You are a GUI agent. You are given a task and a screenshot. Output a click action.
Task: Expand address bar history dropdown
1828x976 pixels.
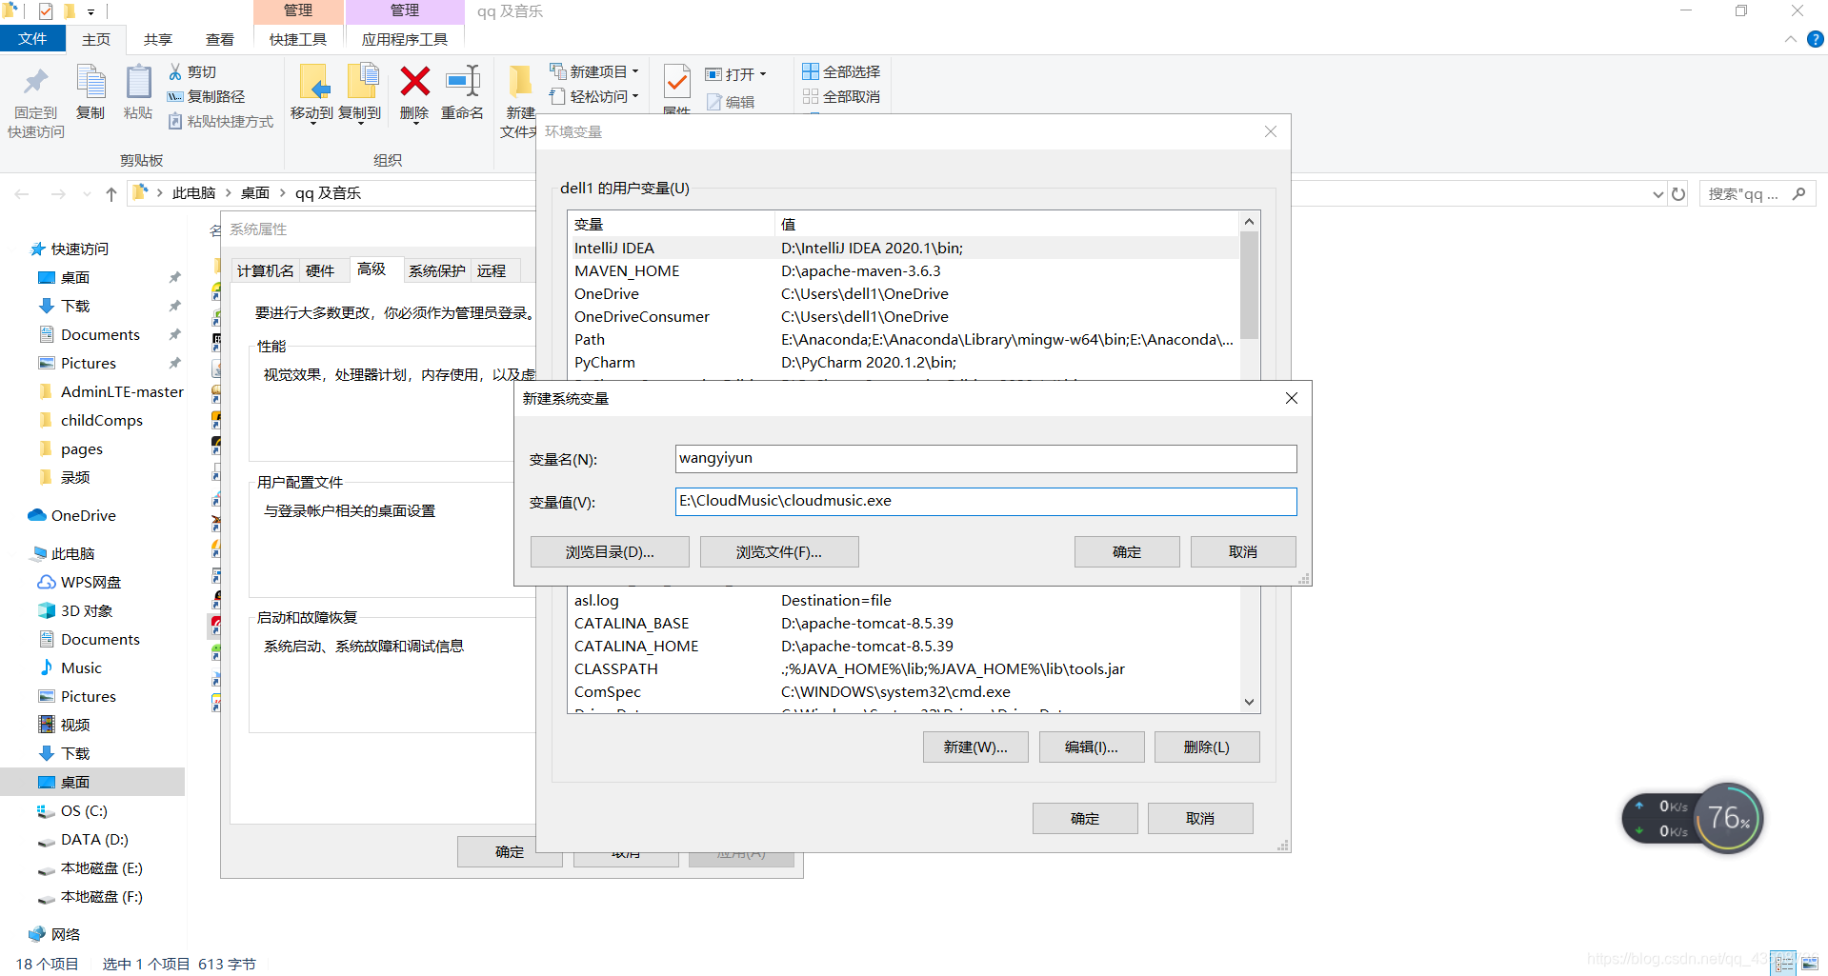click(x=1658, y=194)
